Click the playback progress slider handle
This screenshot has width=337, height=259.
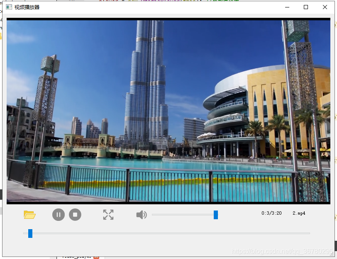click(x=30, y=233)
